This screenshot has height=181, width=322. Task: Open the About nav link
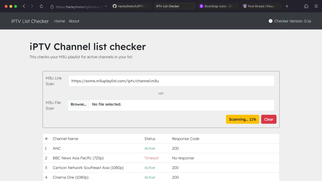click(x=74, y=21)
